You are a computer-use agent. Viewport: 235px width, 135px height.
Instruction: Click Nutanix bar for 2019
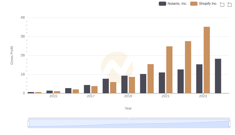point(124,84)
